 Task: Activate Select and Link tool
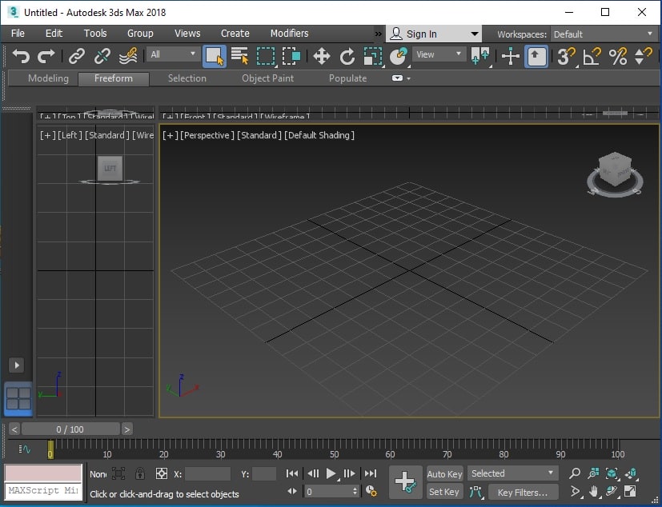tap(76, 56)
